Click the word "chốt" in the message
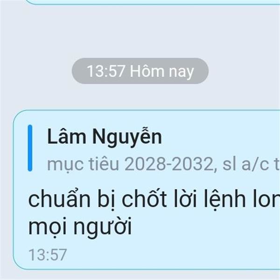The width and height of the screenshot is (280, 280). click(x=144, y=199)
